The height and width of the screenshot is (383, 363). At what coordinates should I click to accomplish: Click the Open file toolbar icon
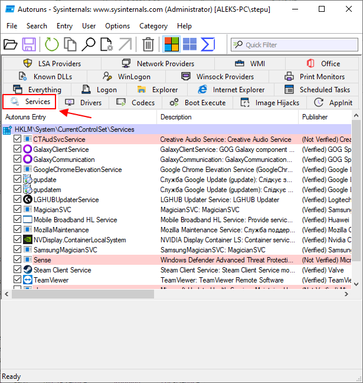coord(11,44)
